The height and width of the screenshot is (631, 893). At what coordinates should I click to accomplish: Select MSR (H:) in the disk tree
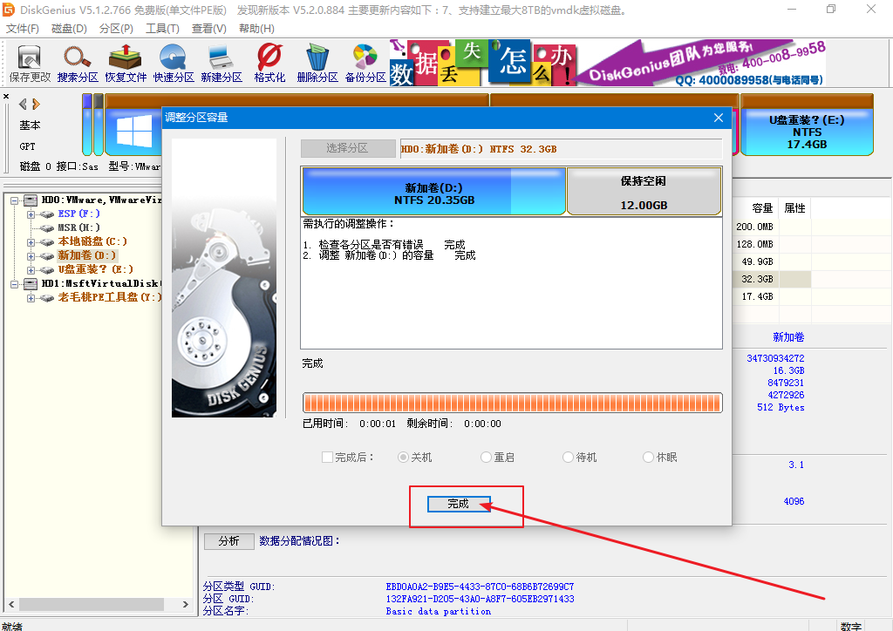coord(78,227)
